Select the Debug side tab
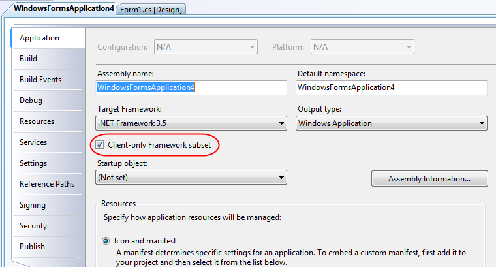This screenshot has height=267, width=496. coord(48,101)
